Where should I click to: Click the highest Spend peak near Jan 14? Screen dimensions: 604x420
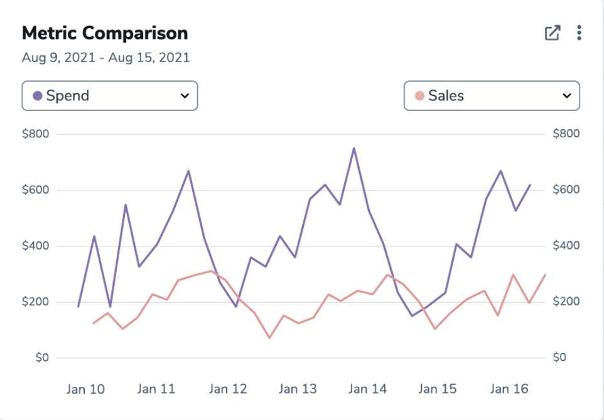(353, 149)
